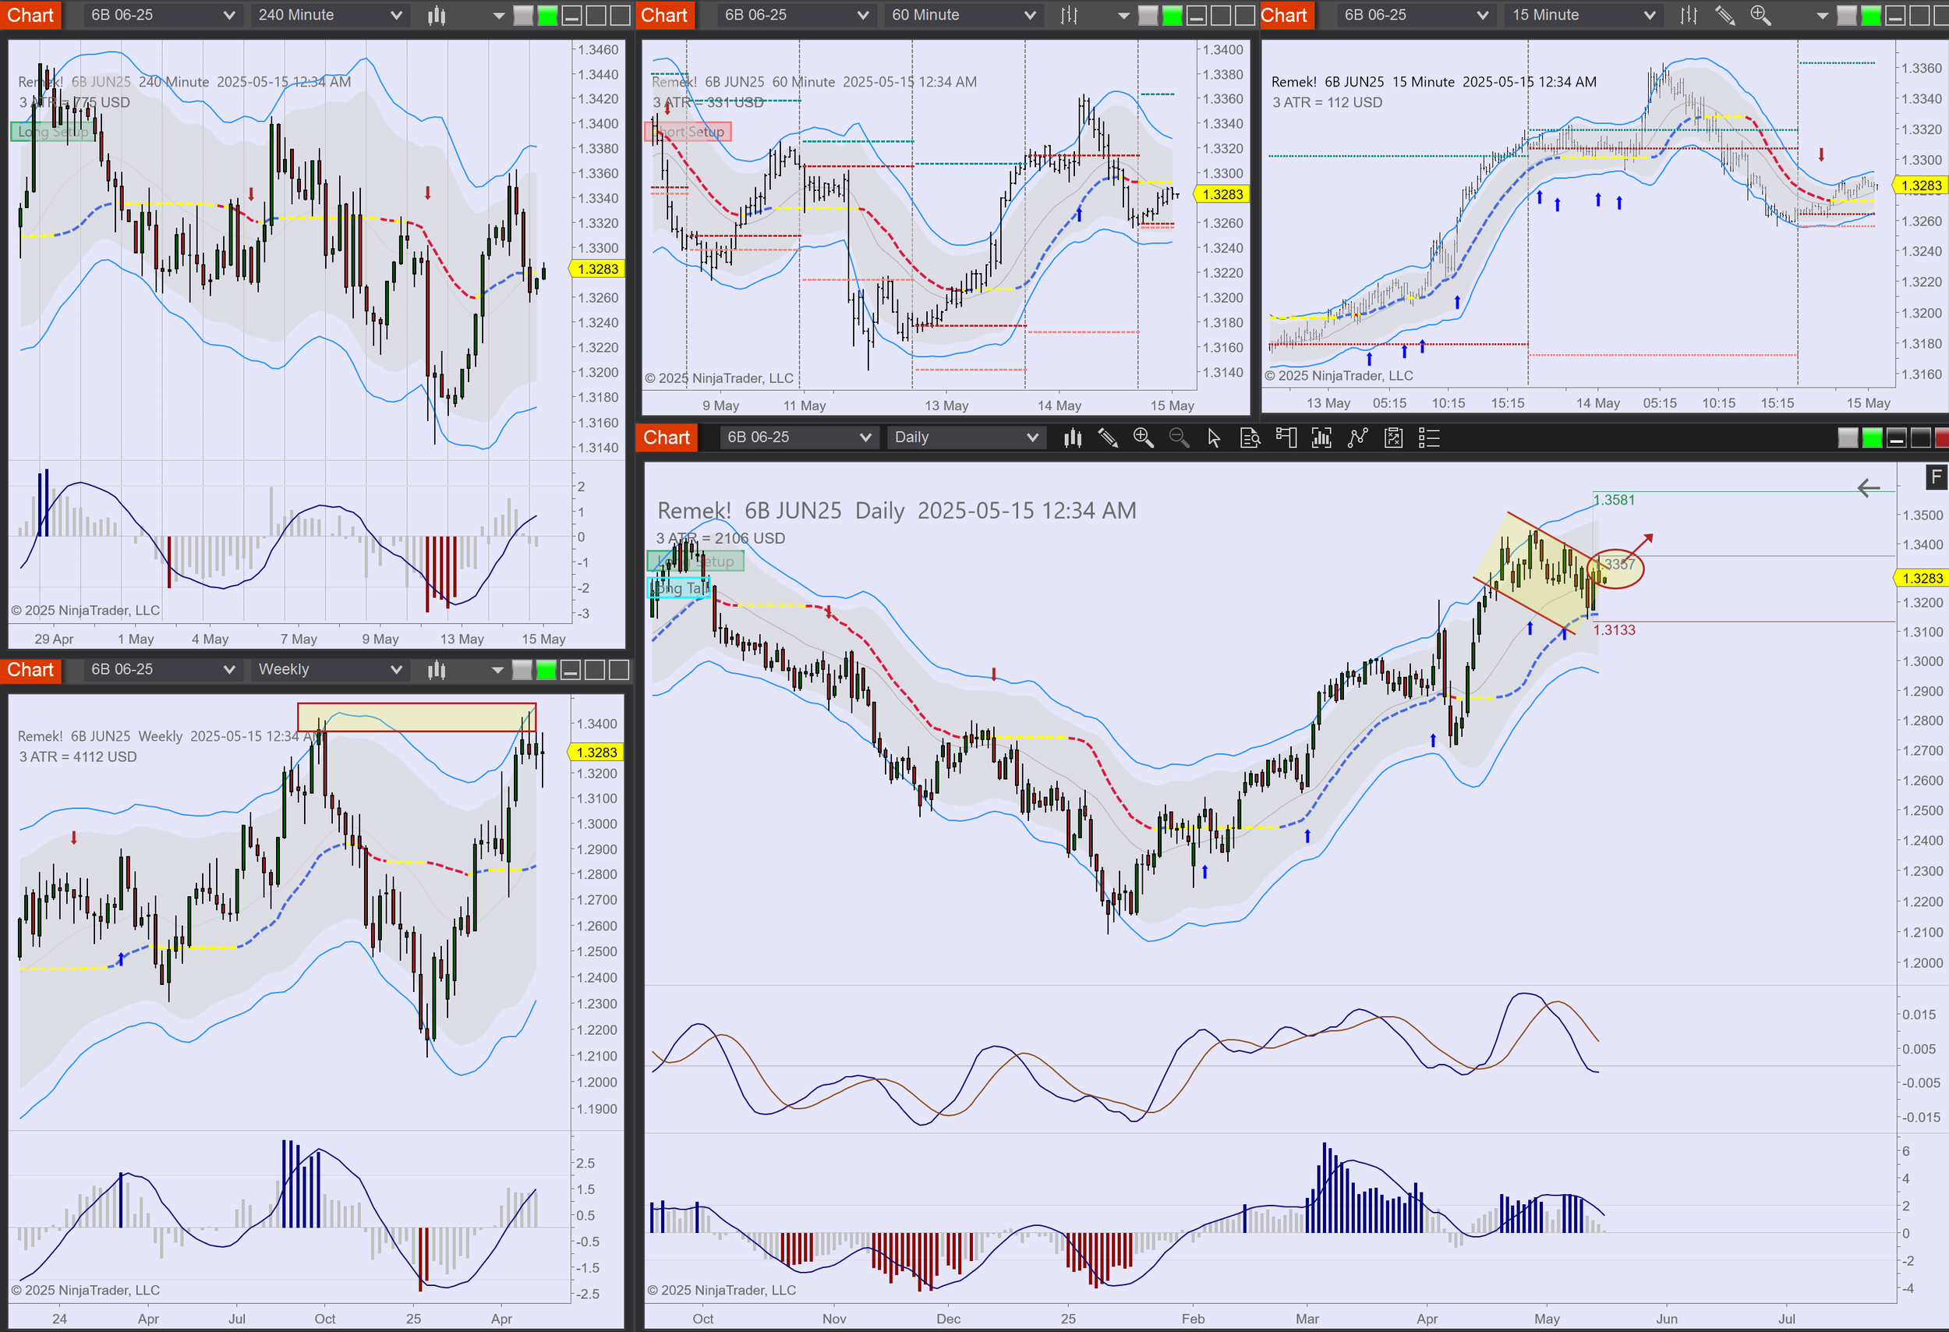1949x1332 pixels.
Task: Click the Chart tab of 15 Minute window
Action: [1283, 15]
